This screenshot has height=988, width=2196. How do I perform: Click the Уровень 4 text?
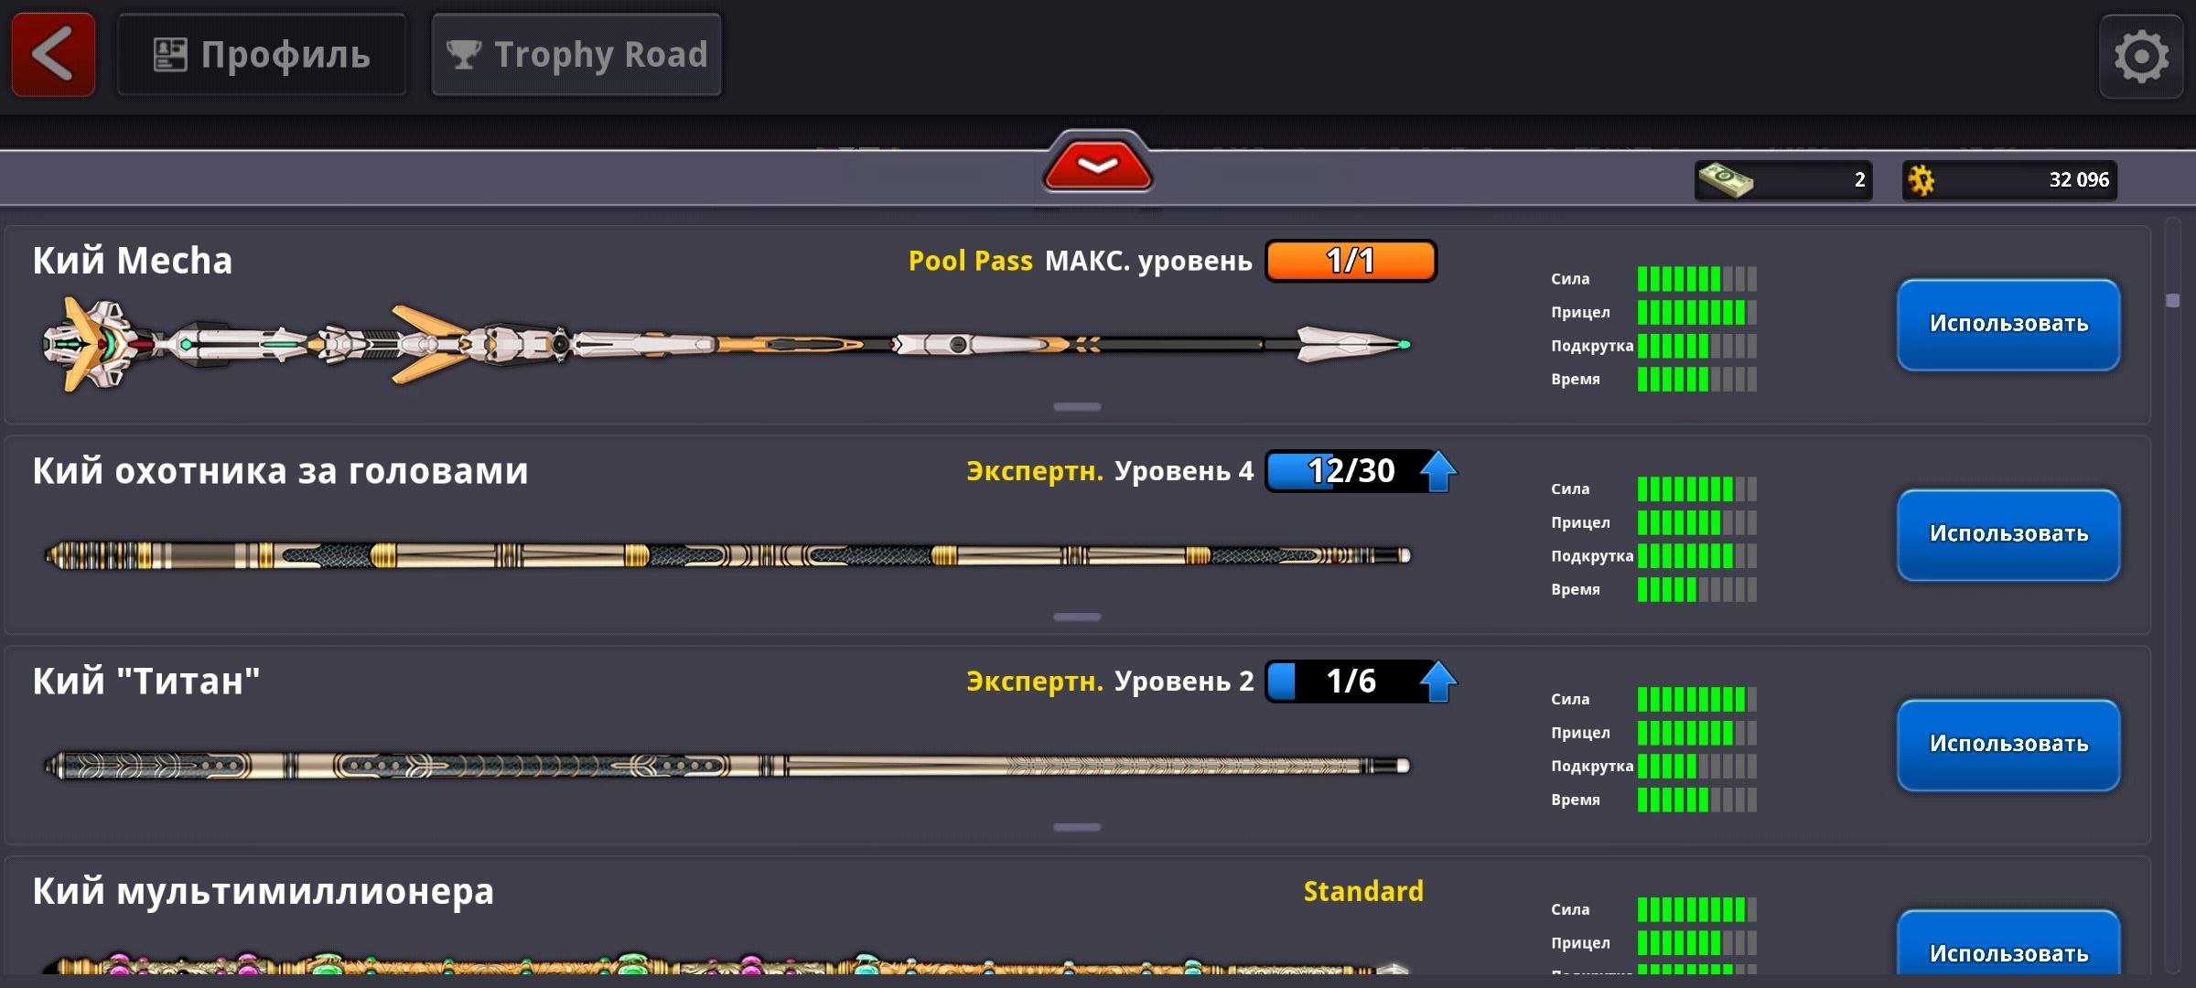coord(1184,471)
